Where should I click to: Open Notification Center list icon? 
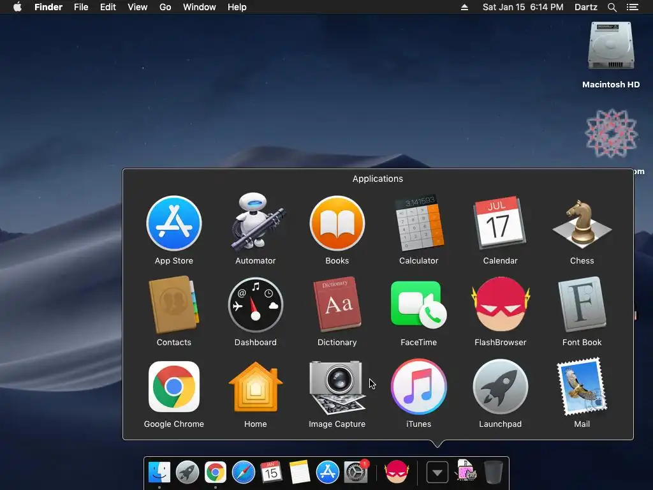[632, 7]
